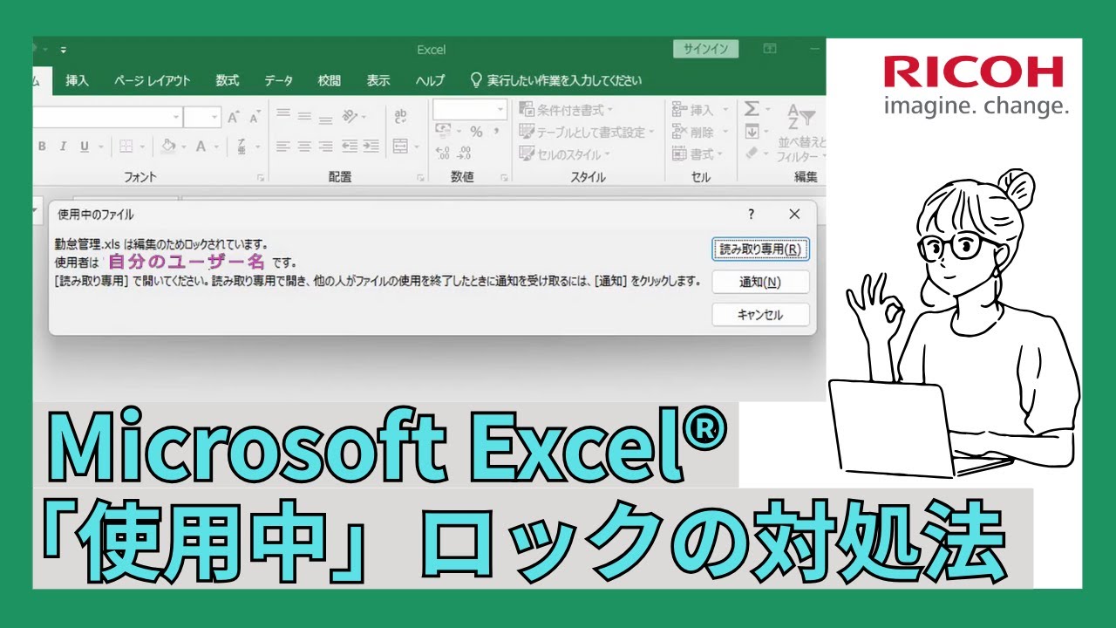The width and height of the screenshot is (1116, 628).
Task: Click the Fill Color bucket icon
Action: point(169,147)
